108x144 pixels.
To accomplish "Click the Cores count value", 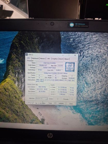I will [58, 99].
